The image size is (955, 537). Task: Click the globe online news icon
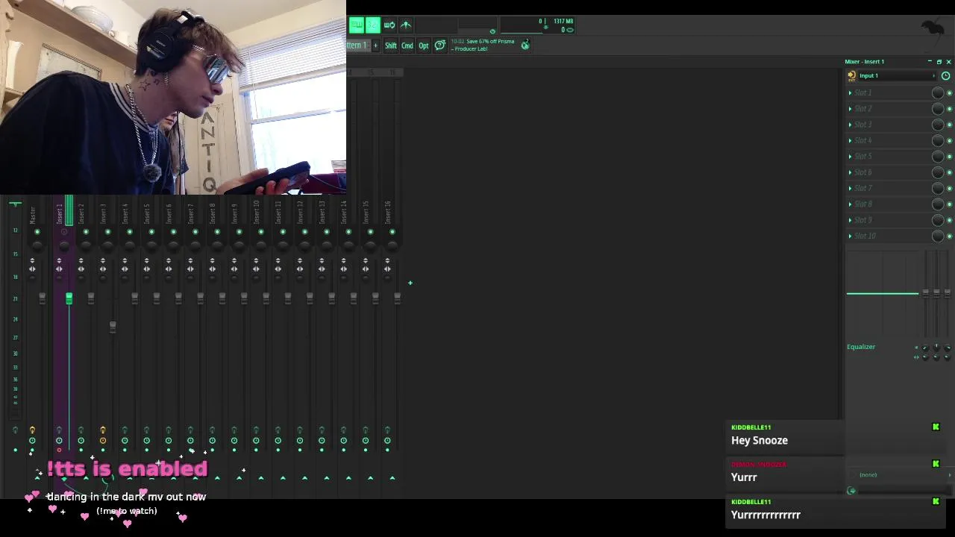point(525,45)
